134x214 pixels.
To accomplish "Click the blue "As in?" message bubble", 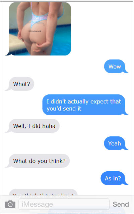I will coord(114,178).
